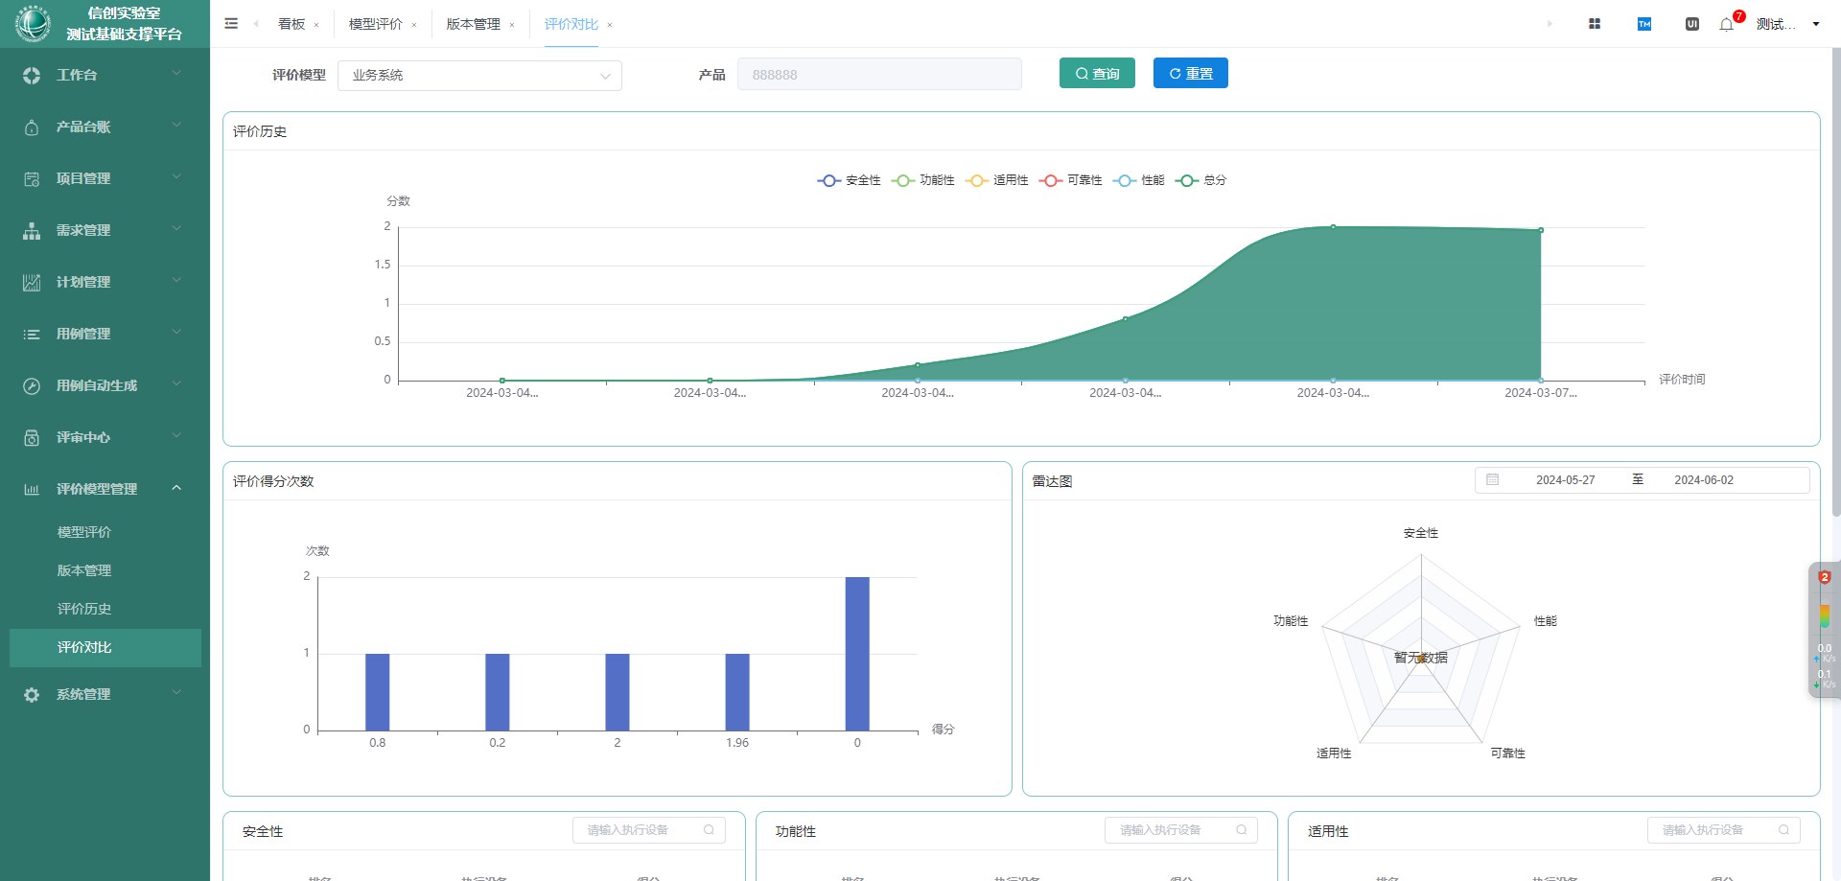Click the 产品台账 sidebar icon
The image size is (1841, 881).
[32, 127]
